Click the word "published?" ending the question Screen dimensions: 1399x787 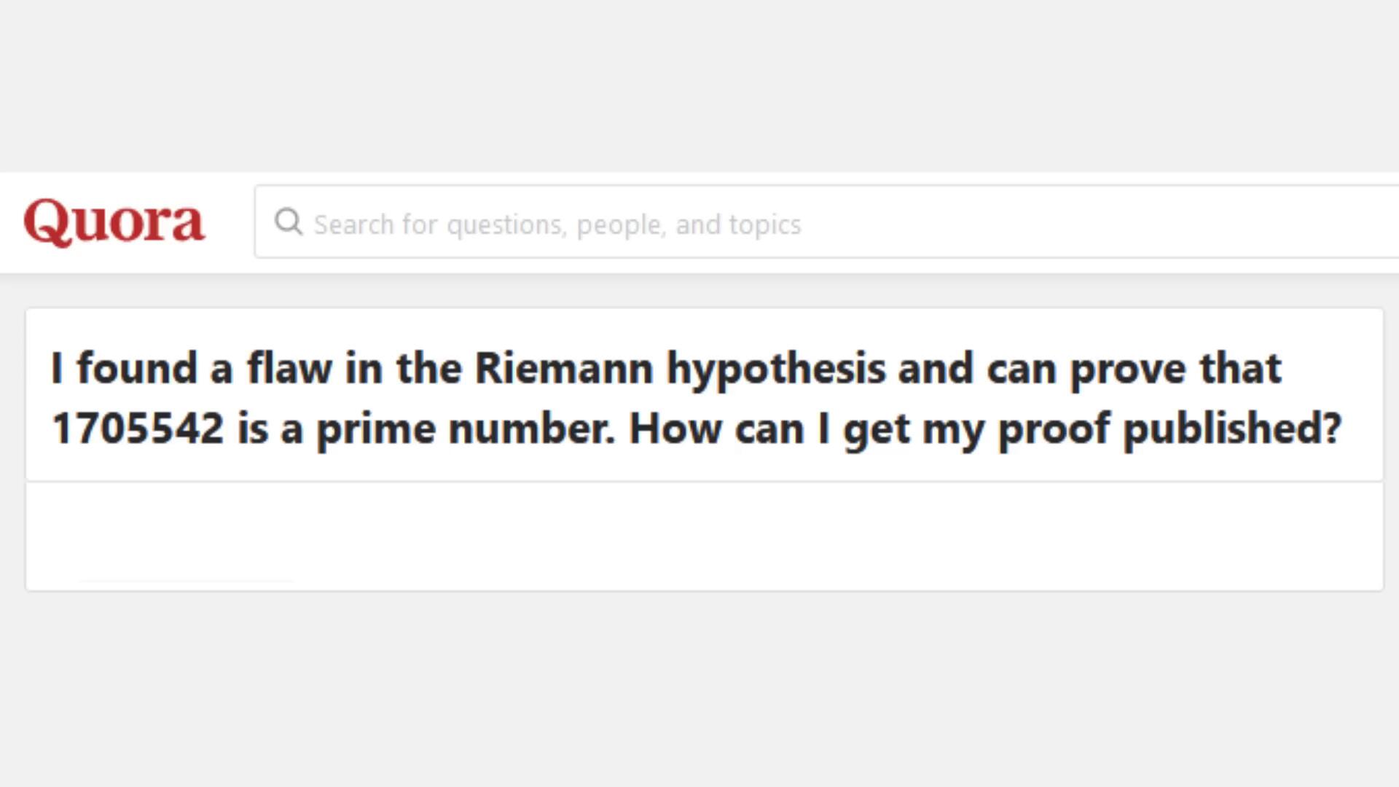[1231, 428]
